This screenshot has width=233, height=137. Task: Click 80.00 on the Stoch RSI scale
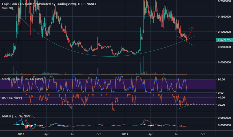pos(221,79)
